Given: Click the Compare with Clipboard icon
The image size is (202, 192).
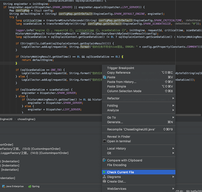Looking at the screenshot, I should coord(104,160).
